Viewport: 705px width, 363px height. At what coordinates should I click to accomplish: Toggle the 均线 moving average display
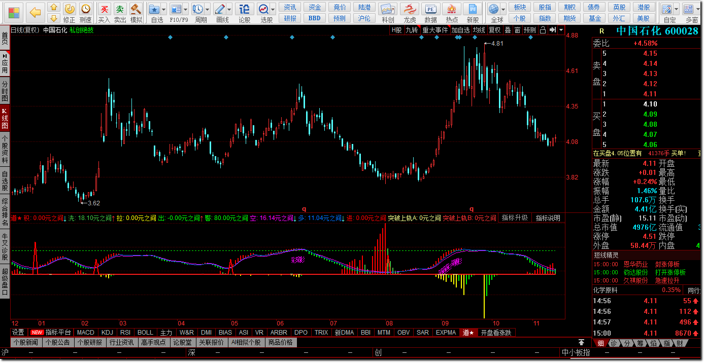(479, 30)
